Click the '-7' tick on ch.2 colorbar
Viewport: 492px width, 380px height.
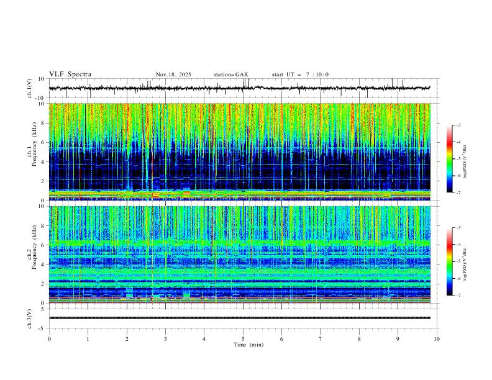(458, 296)
